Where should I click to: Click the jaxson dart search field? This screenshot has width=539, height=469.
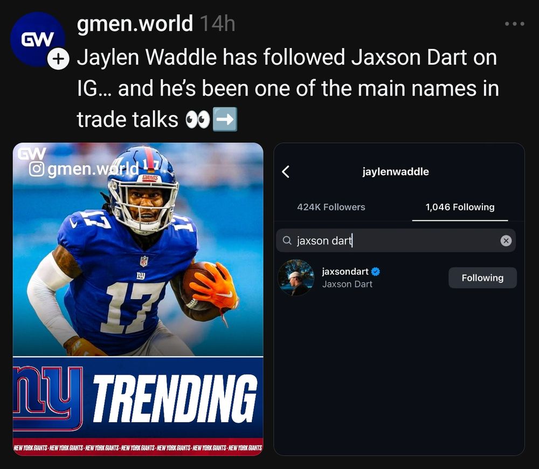click(x=396, y=240)
